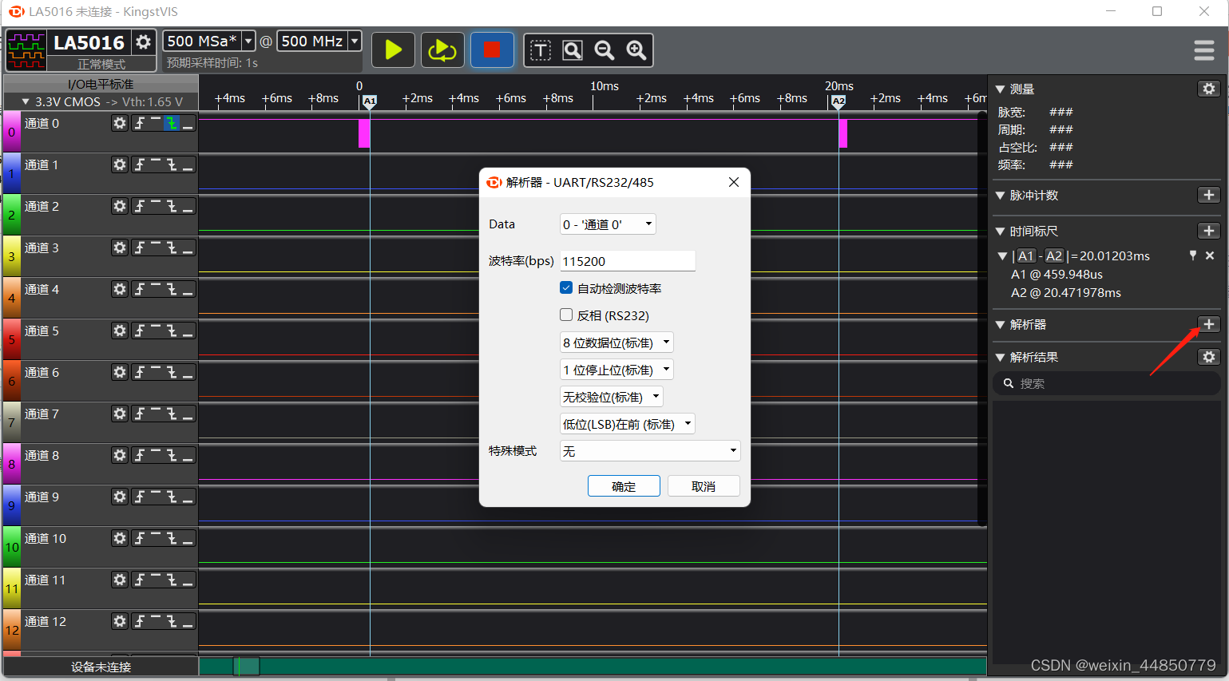Open measurement panel settings gear
Screen dimensions: 1229x681
[x=1209, y=89]
